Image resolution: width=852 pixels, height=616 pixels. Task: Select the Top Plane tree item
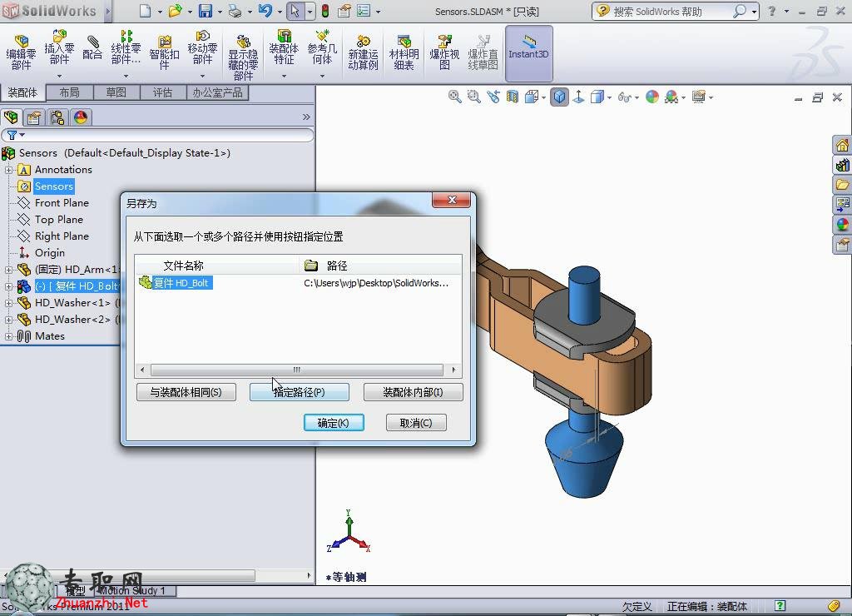click(59, 220)
